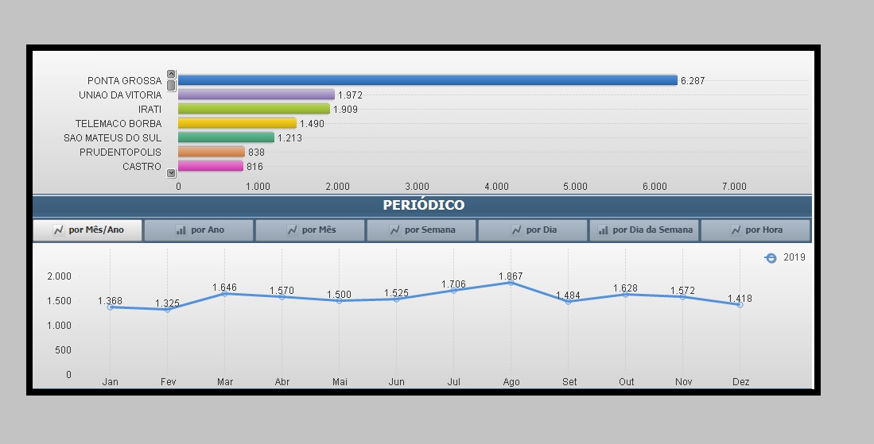
Task: Click the bar chart icon on por Dia da Semana
Action: coord(603,230)
